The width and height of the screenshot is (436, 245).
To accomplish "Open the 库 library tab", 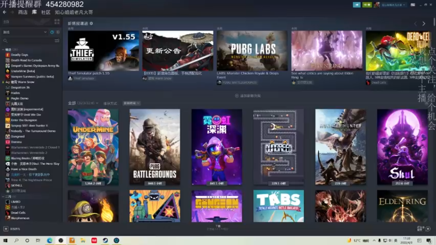I will [34, 12].
